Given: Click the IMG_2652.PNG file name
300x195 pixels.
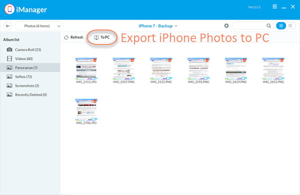Looking at the screenshot, I should click(x=273, y=82).
